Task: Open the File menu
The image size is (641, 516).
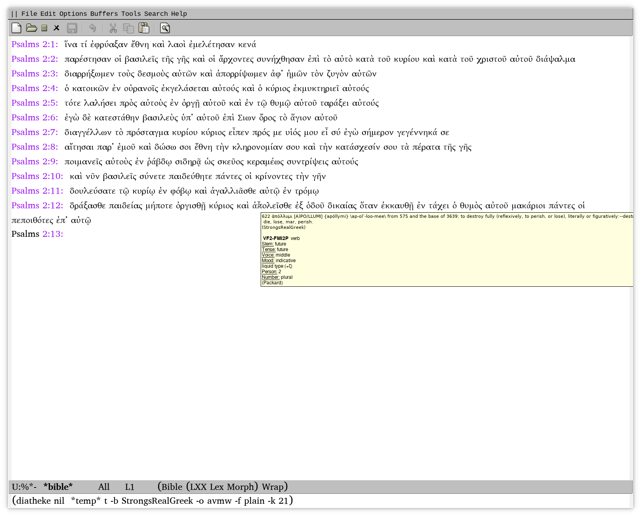Action: click(x=29, y=14)
